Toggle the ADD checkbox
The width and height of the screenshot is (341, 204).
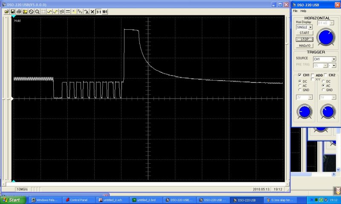(313, 75)
